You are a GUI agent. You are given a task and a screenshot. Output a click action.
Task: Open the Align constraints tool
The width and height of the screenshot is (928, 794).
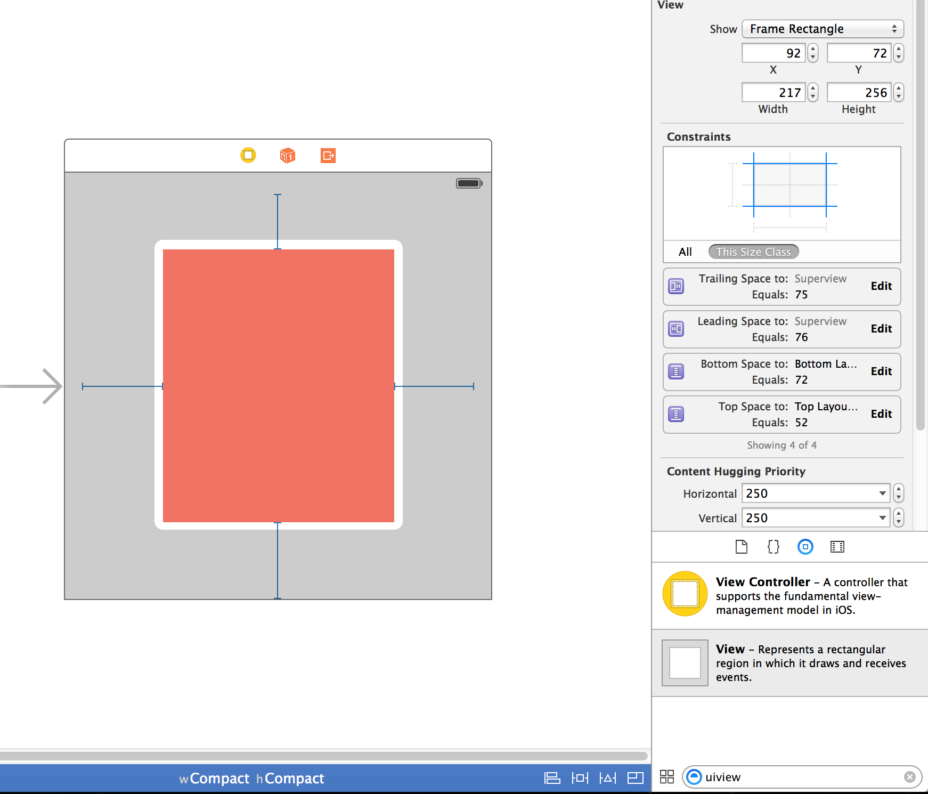pyautogui.click(x=552, y=778)
